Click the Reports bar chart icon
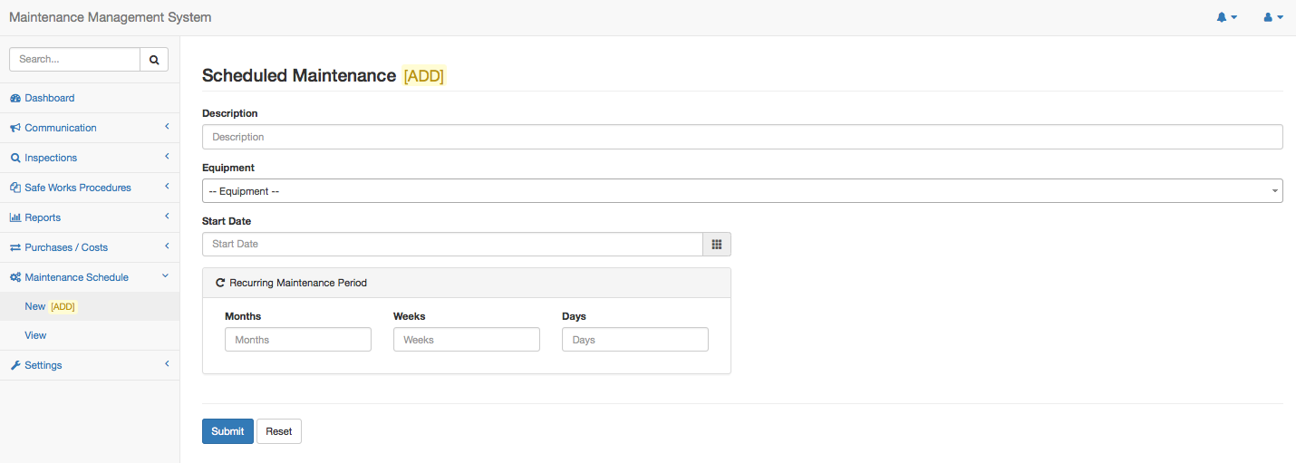This screenshot has width=1296, height=463. (15, 217)
